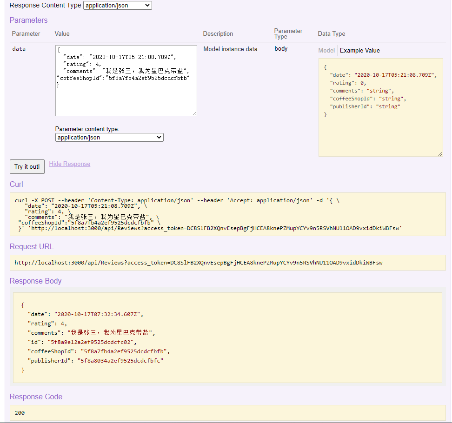Click the Parameter Type column header
The width and height of the screenshot is (452, 423).
288,34
